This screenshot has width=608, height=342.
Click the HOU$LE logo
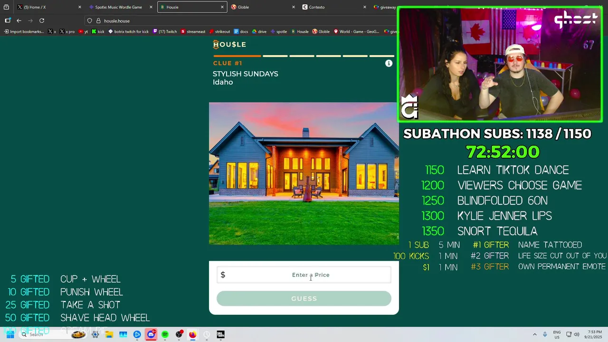point(229,44)
